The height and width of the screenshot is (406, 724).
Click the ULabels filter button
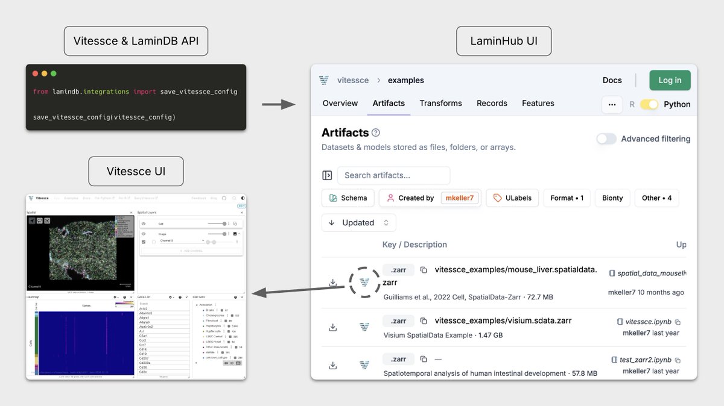[512, 198]
